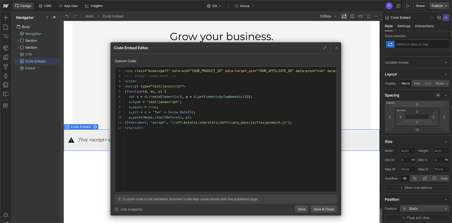
Task: Expand the Code Embed Editor to fullscreen
Action: pyautogui.click(x=325, y=48)
